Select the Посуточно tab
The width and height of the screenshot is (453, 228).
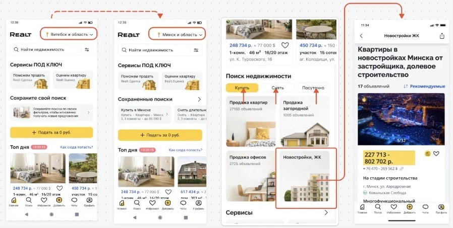tap(313, 88)
